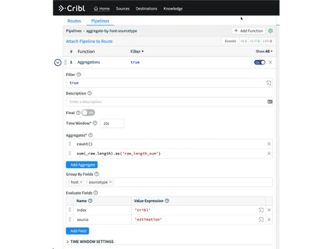The width and height of the screenshot is (333, 249).
Task: Remove sourcetype group-by tag
Action: tap(111, 182)
